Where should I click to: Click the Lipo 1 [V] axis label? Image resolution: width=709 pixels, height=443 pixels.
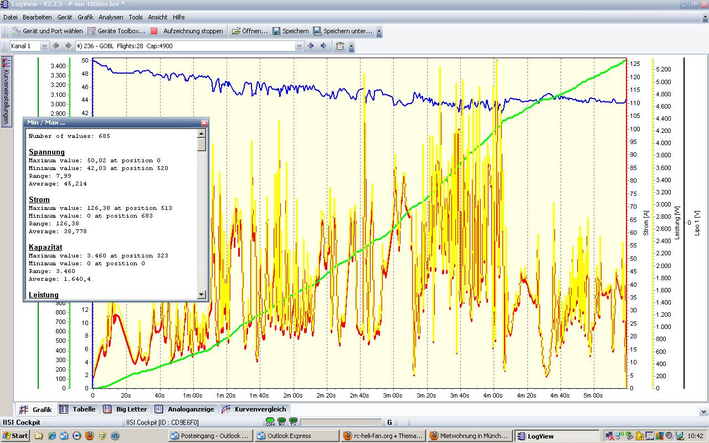pyautogui.click(x=697, y=223)
